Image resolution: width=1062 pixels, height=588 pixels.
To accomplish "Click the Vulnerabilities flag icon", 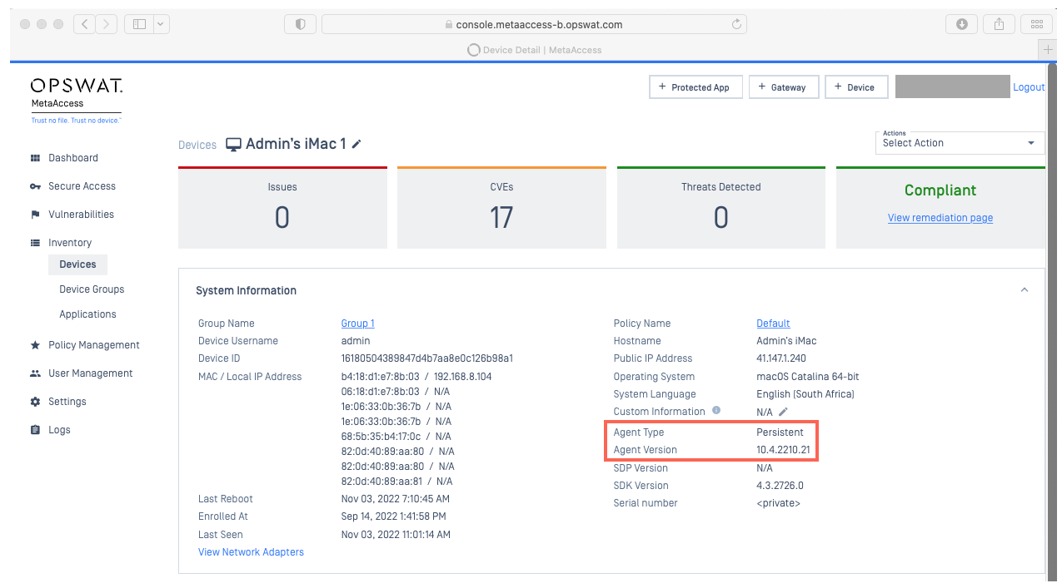I will (x=35, y=215).
